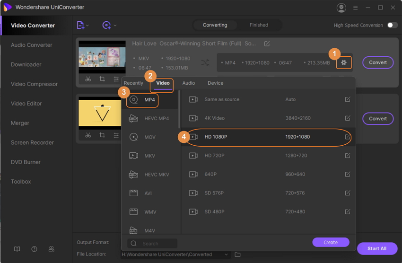Select Video Editor in sidebar
Viewport: 402px width, 263px height.
pyautogui.click(x=26, y=103)
